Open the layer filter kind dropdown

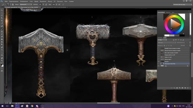point(162,40)
